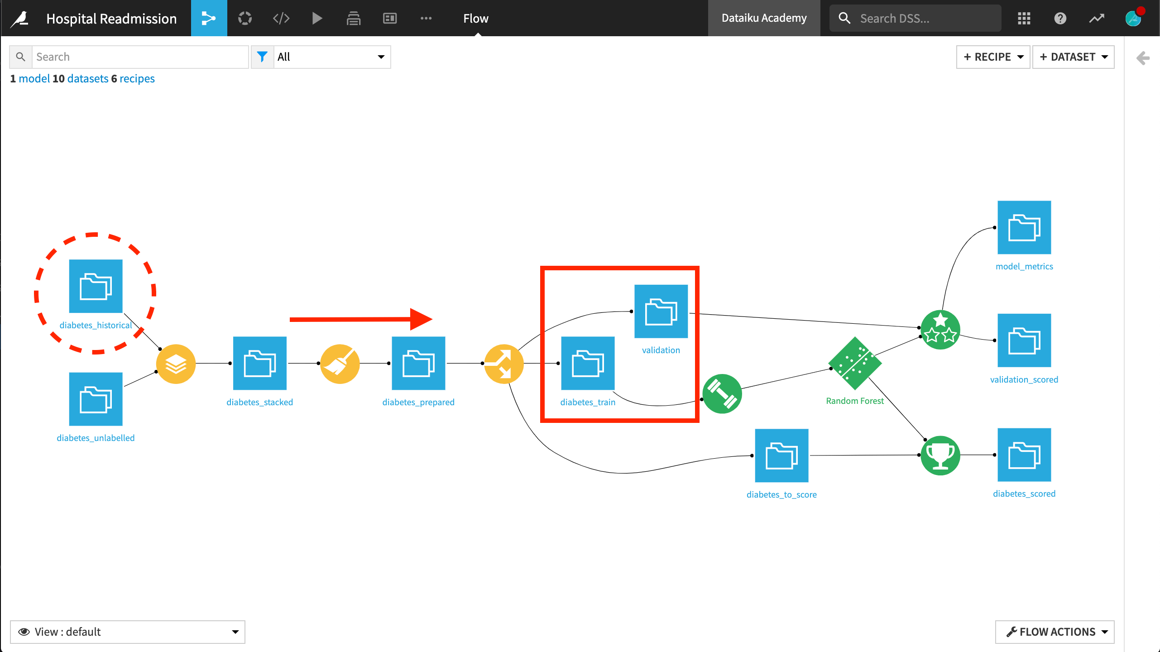Open the more options ellipsis menu

pyautogui.click(x=426, y=18)
